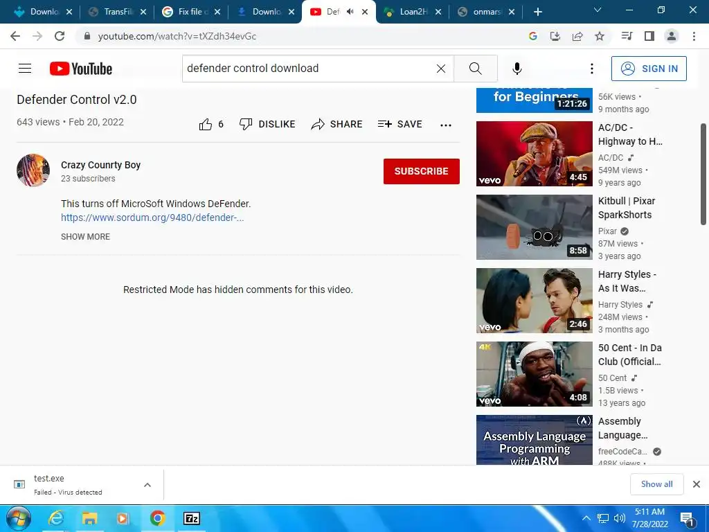Run search with magnifier button
The image size is (709, 532).
point(475,69)
